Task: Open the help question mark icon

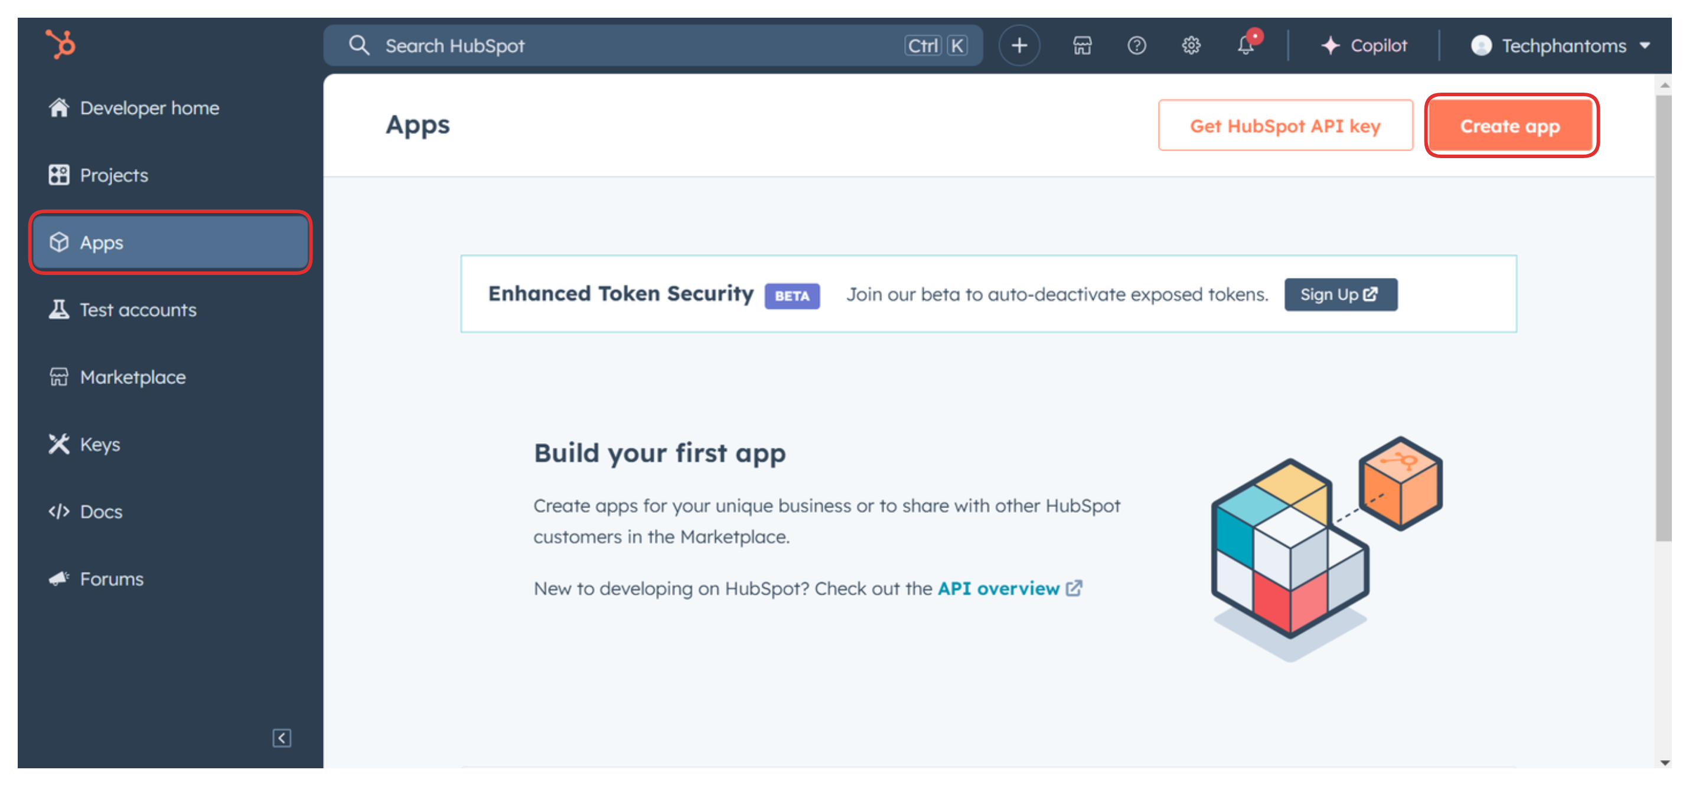Action: pos(1136,45)
